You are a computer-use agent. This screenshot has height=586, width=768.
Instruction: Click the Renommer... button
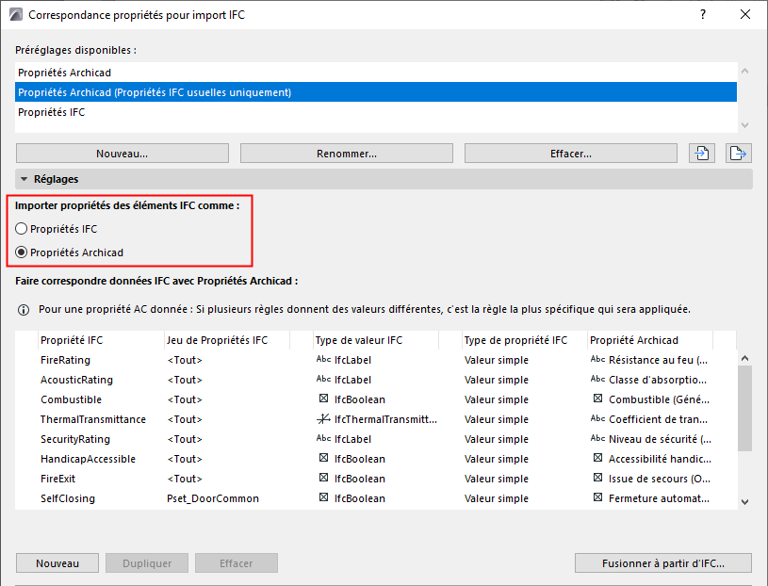pyautogui.click(x=347, y=154)
